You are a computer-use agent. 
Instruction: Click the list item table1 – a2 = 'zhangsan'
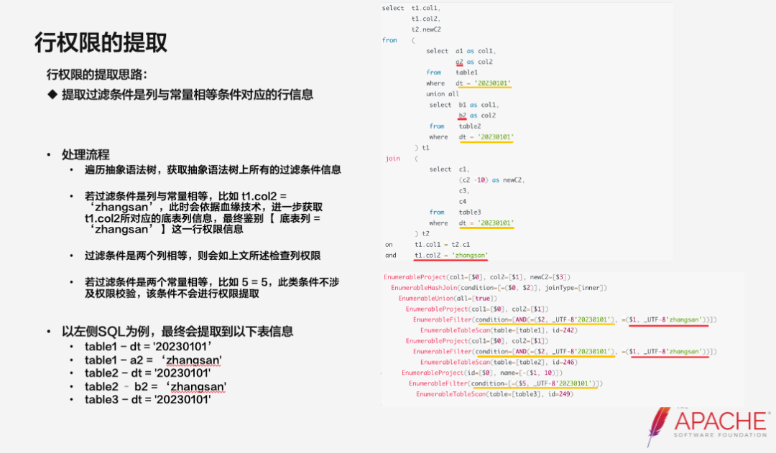point(153,360)
